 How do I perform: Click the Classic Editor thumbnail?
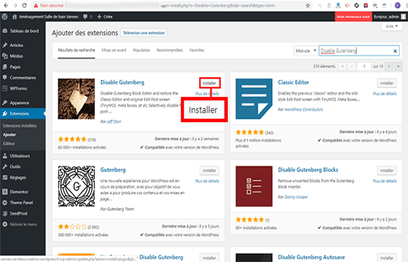[254, 99]
